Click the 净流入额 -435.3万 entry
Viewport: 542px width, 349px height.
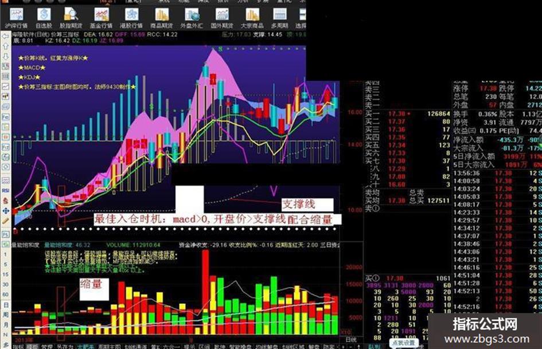pyautogui.click(x=489, y=140)
